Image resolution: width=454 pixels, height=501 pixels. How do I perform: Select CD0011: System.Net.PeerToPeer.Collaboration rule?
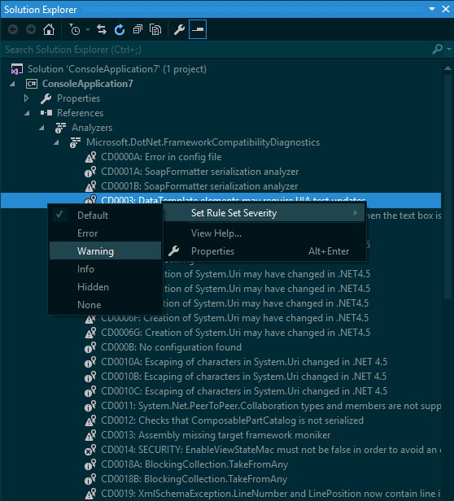[x=271, y=406]
